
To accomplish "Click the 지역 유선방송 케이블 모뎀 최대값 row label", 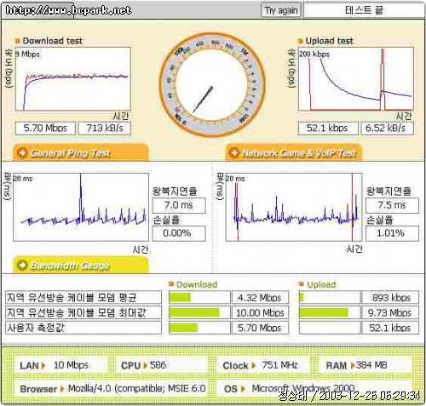I will (83, 312).
